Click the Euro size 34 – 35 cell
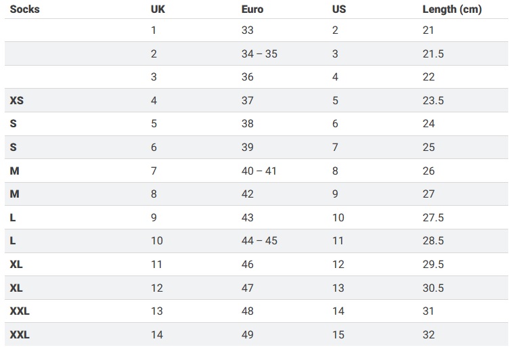 tap(259, 53)
